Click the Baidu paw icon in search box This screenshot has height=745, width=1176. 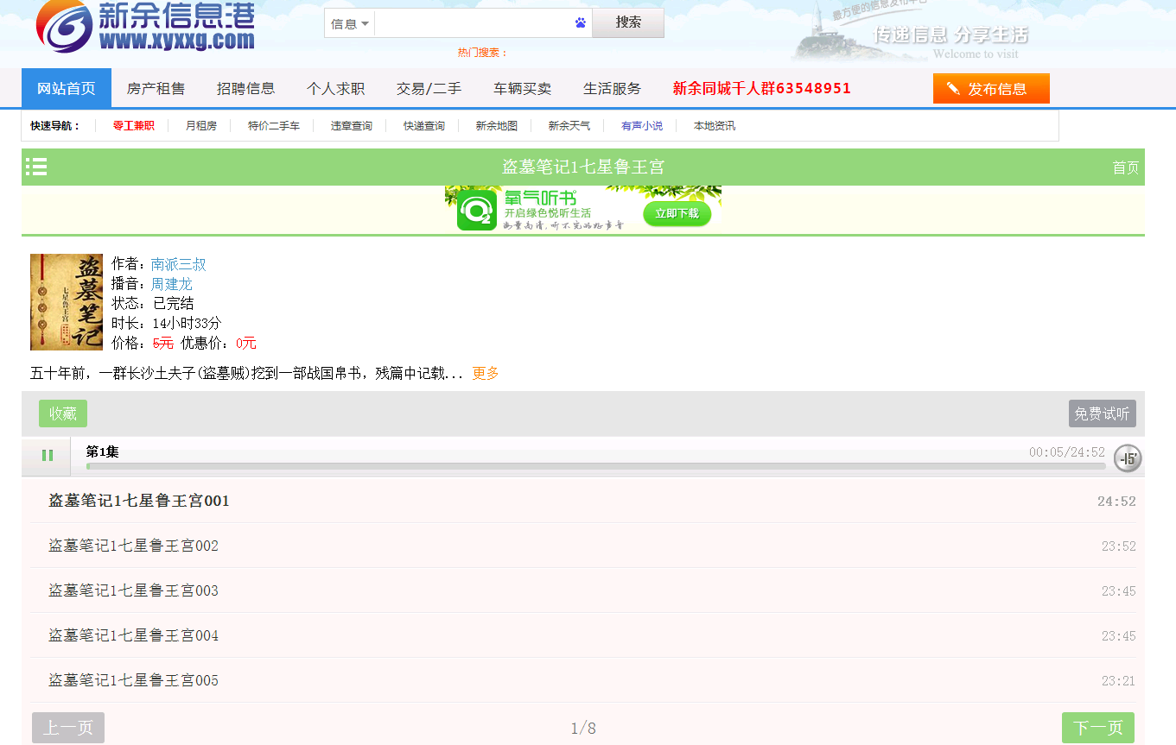581,23
